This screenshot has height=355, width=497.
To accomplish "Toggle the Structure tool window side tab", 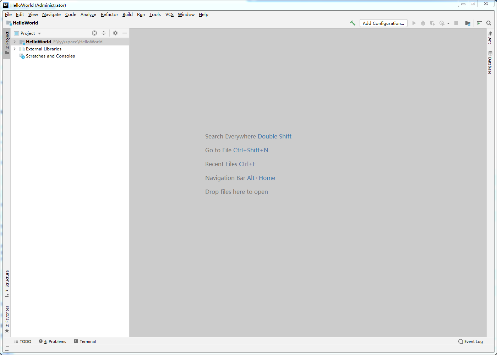I will click(x=7, y=284).
